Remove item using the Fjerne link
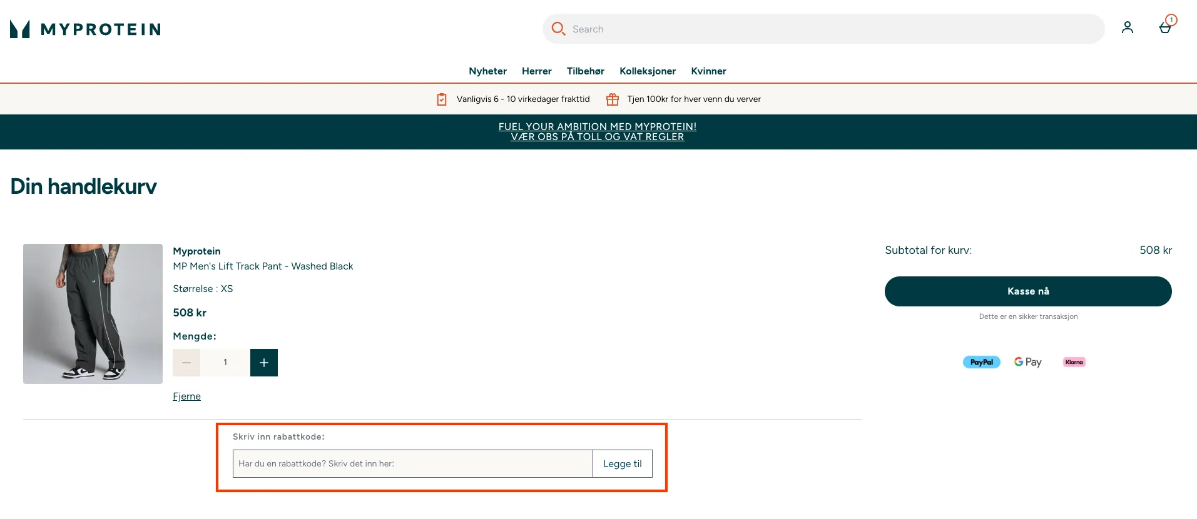 click(x=186, y=396)
